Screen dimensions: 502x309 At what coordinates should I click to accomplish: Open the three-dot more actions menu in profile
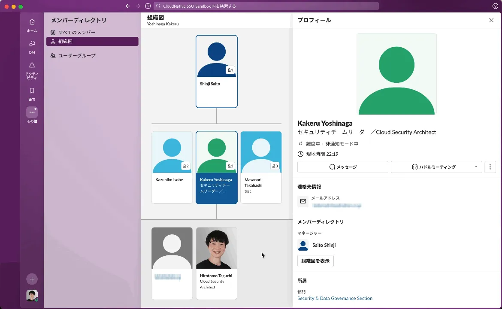pos(490,167)
